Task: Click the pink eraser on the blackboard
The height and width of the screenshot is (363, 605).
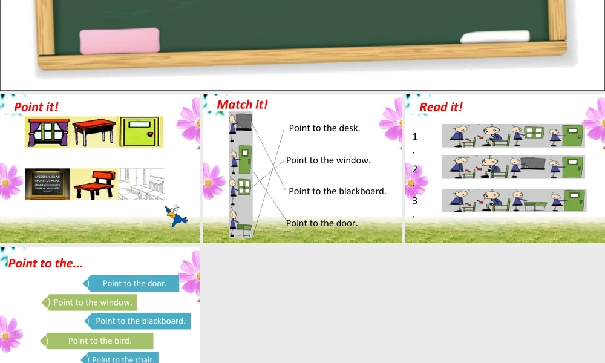Action: pyautogui.click(x=119, y=38)
